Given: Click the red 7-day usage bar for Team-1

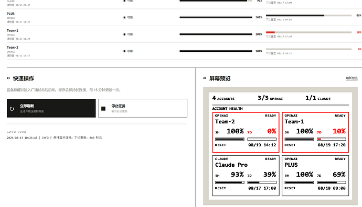Looking at the screenshot, I should (308, 32).
